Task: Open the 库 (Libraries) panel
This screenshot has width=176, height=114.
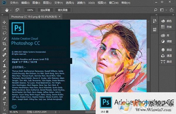Action: (x=165, y=36)
